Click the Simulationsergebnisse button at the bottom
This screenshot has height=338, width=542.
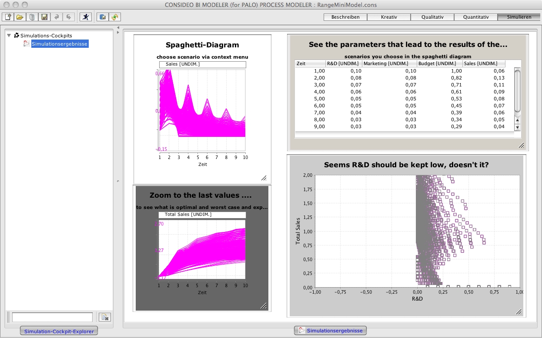pyautogui.click(x=330, y=331)
